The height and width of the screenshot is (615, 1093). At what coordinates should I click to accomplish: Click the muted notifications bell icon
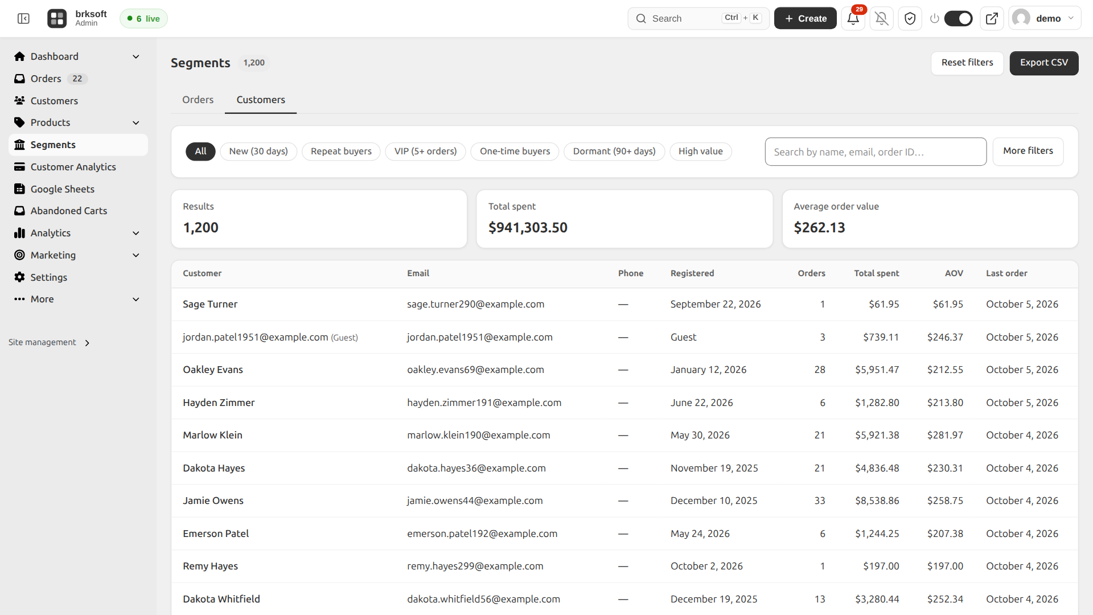pos(881,19)
